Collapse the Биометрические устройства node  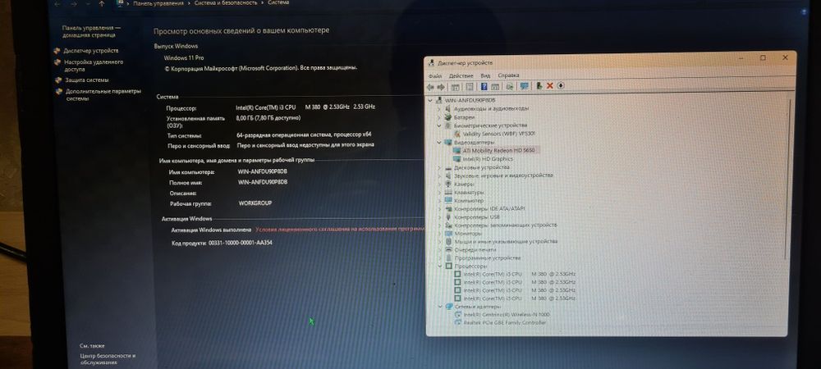[439, 125]
